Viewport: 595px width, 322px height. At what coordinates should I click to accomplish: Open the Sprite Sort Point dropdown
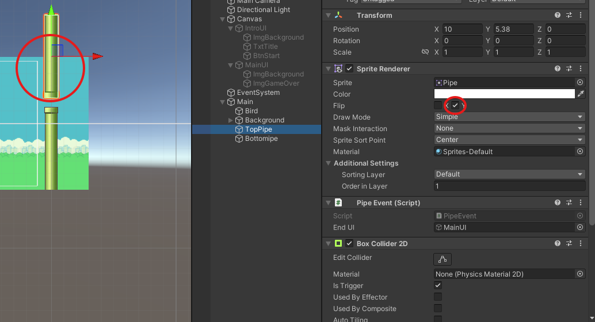tap(509, 140)
